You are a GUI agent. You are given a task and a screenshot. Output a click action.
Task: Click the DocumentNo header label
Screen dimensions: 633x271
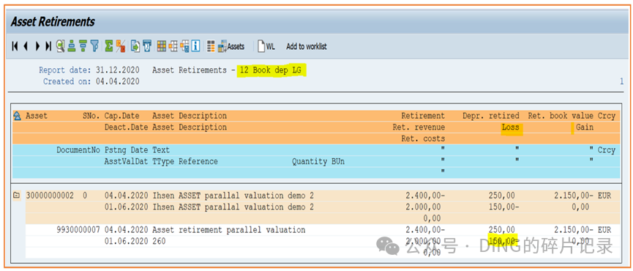pyautogui.click(x=78, y=150)
